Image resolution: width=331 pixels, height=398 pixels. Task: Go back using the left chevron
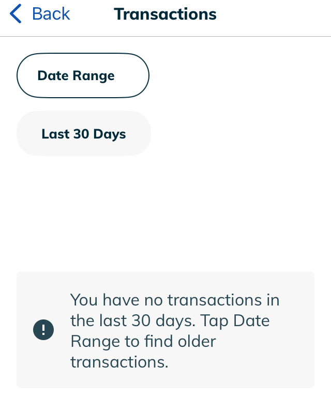16,14
